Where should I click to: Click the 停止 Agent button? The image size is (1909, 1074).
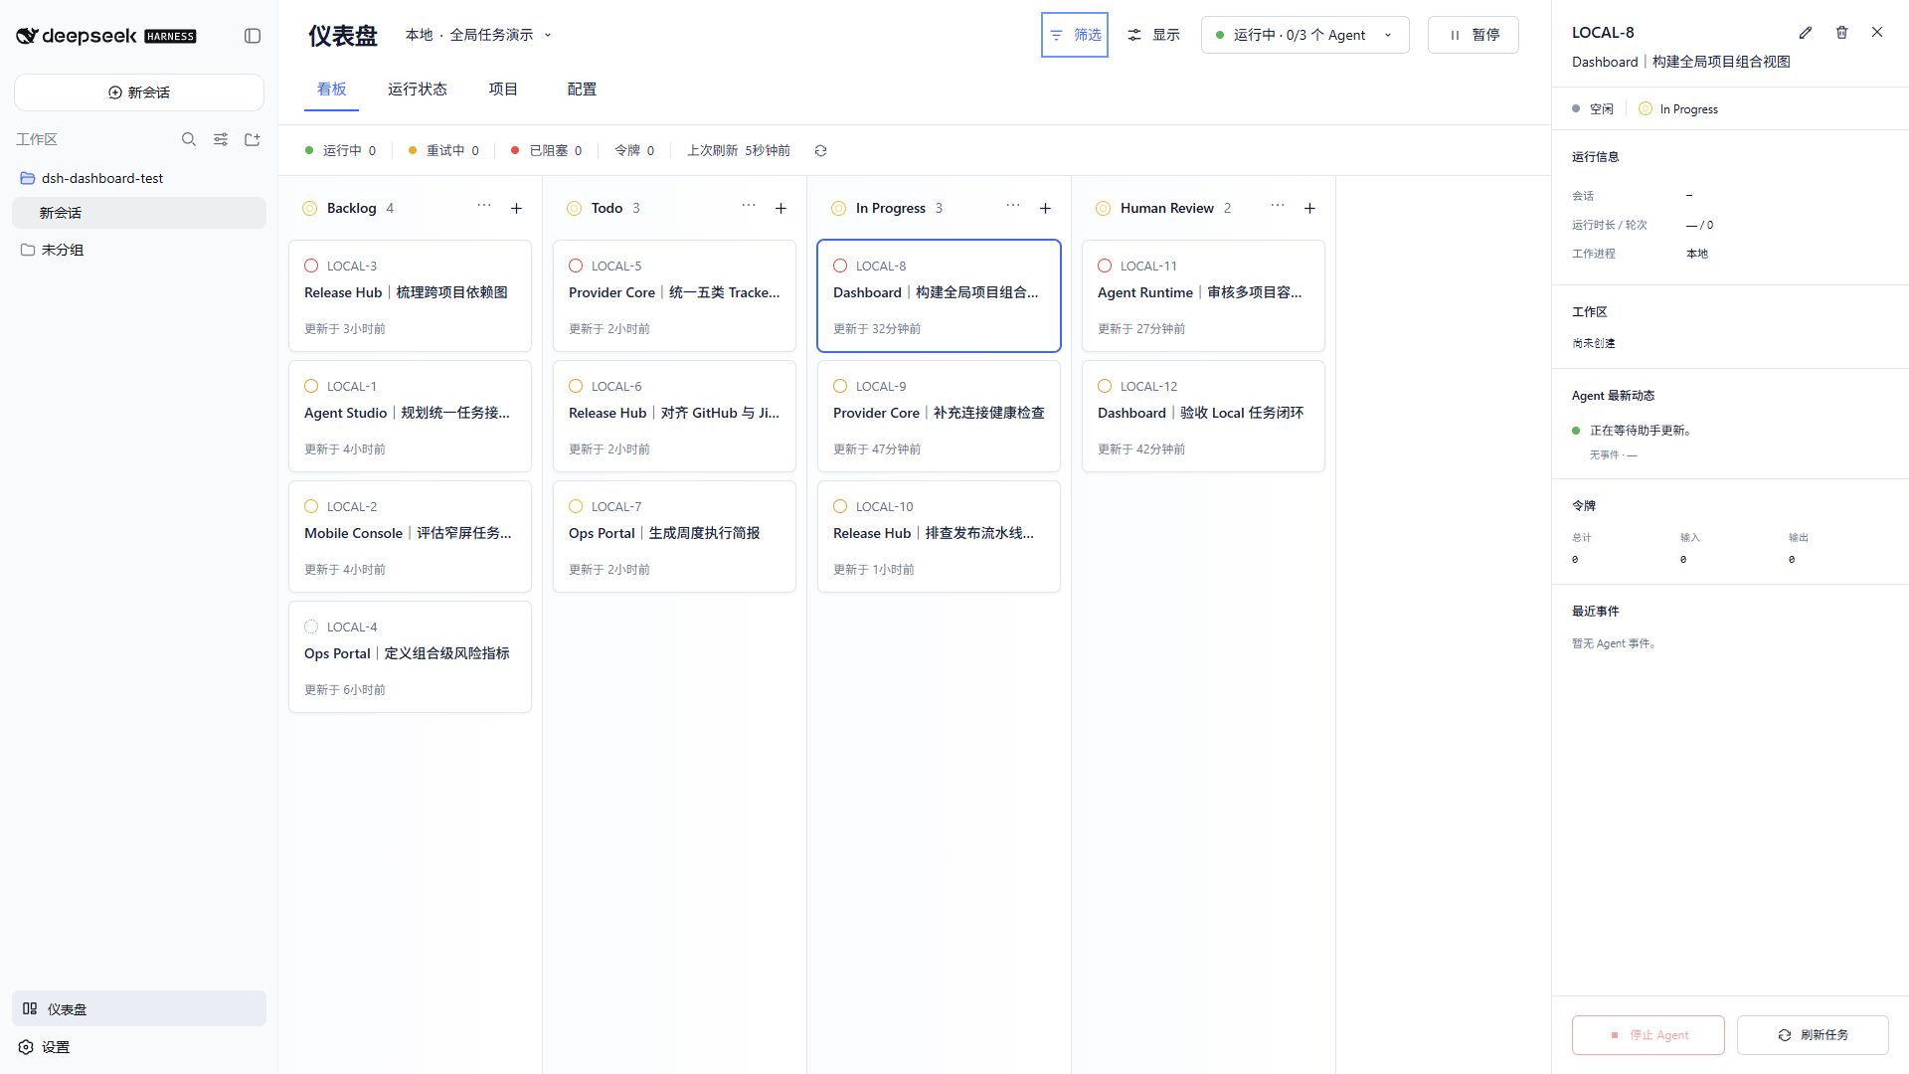coord(1649,1035)
